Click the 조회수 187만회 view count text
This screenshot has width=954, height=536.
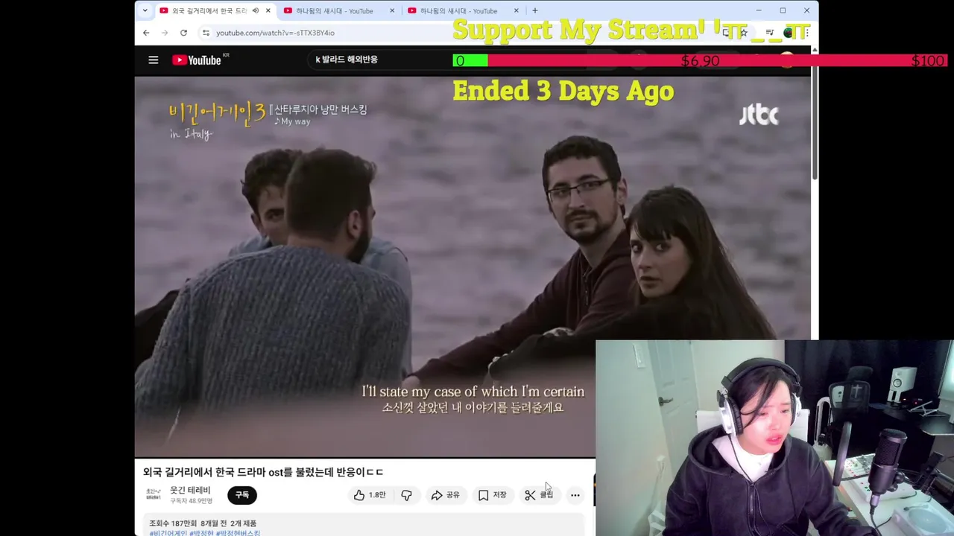pos(173,523)
